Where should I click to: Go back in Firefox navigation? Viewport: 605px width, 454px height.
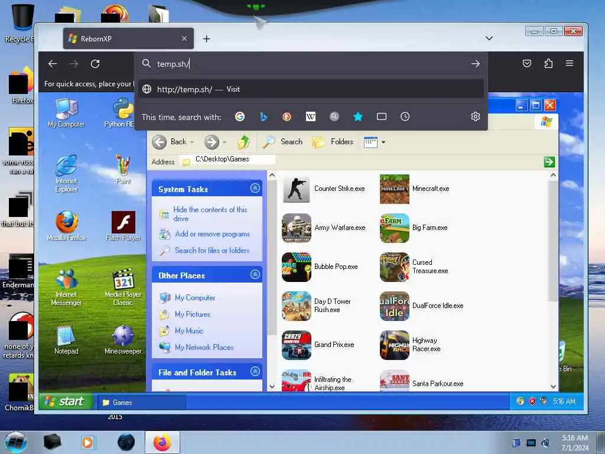pos(53,64)
